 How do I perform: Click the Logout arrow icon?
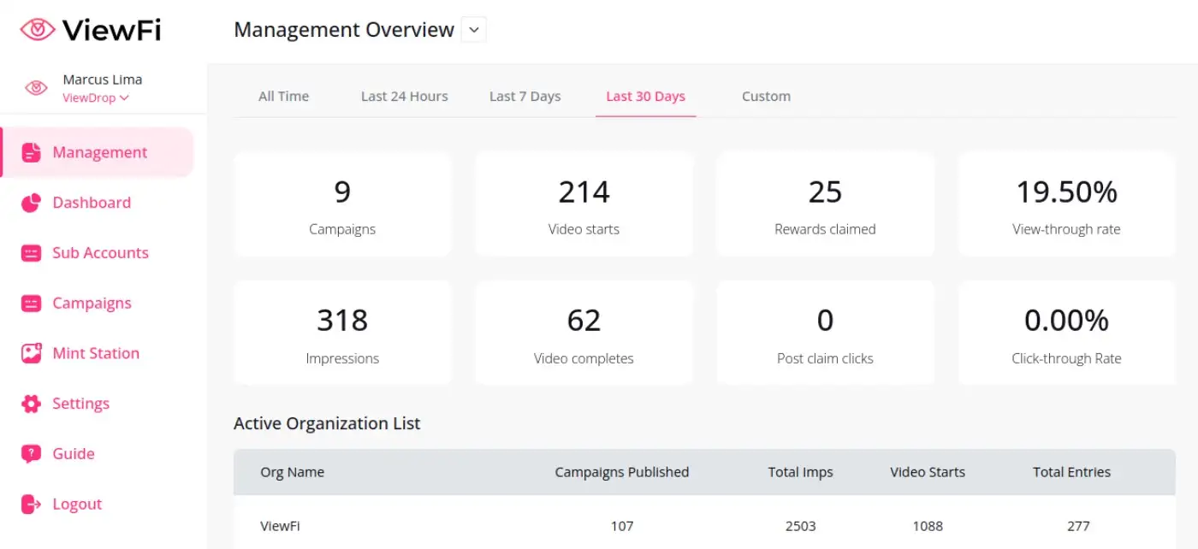point(32,505)
